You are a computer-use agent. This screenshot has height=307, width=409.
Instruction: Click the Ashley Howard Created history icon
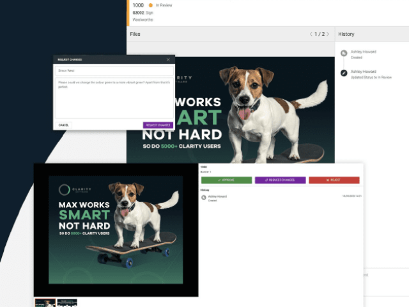click(344, 53)
